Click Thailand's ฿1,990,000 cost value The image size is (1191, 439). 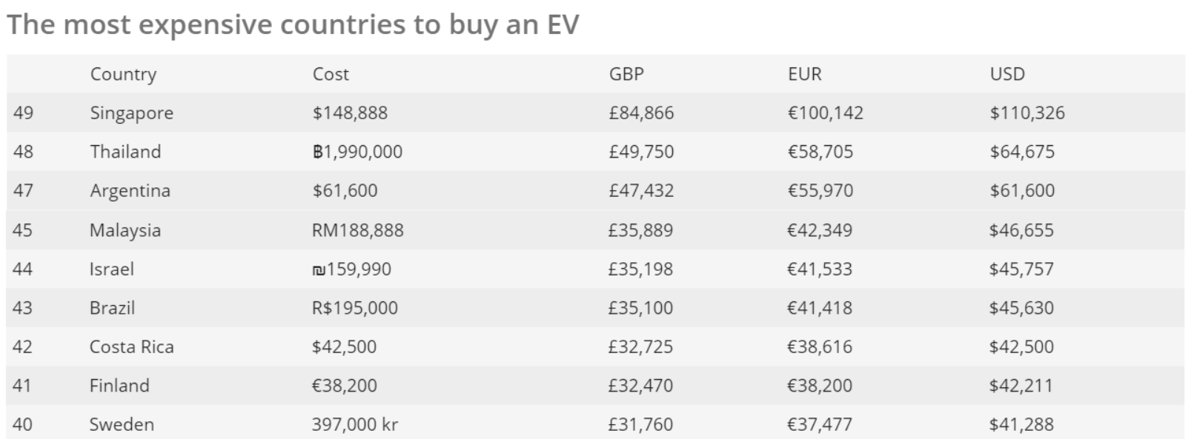[357, 152]
